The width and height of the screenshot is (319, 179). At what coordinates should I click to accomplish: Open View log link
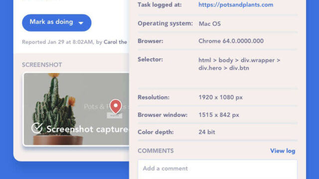click(283, 151)
